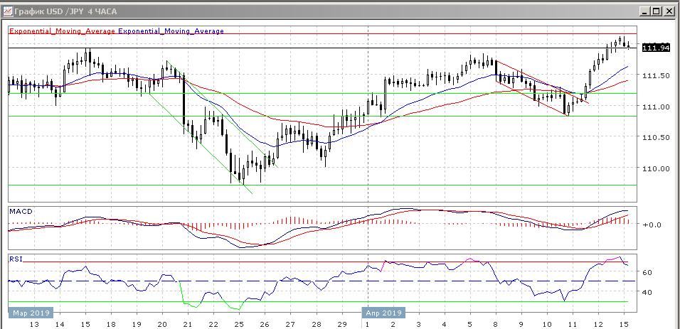This screenshot has width=680, height=329.
Task: Select the RSI indicator label
Action: coord(16,259)
